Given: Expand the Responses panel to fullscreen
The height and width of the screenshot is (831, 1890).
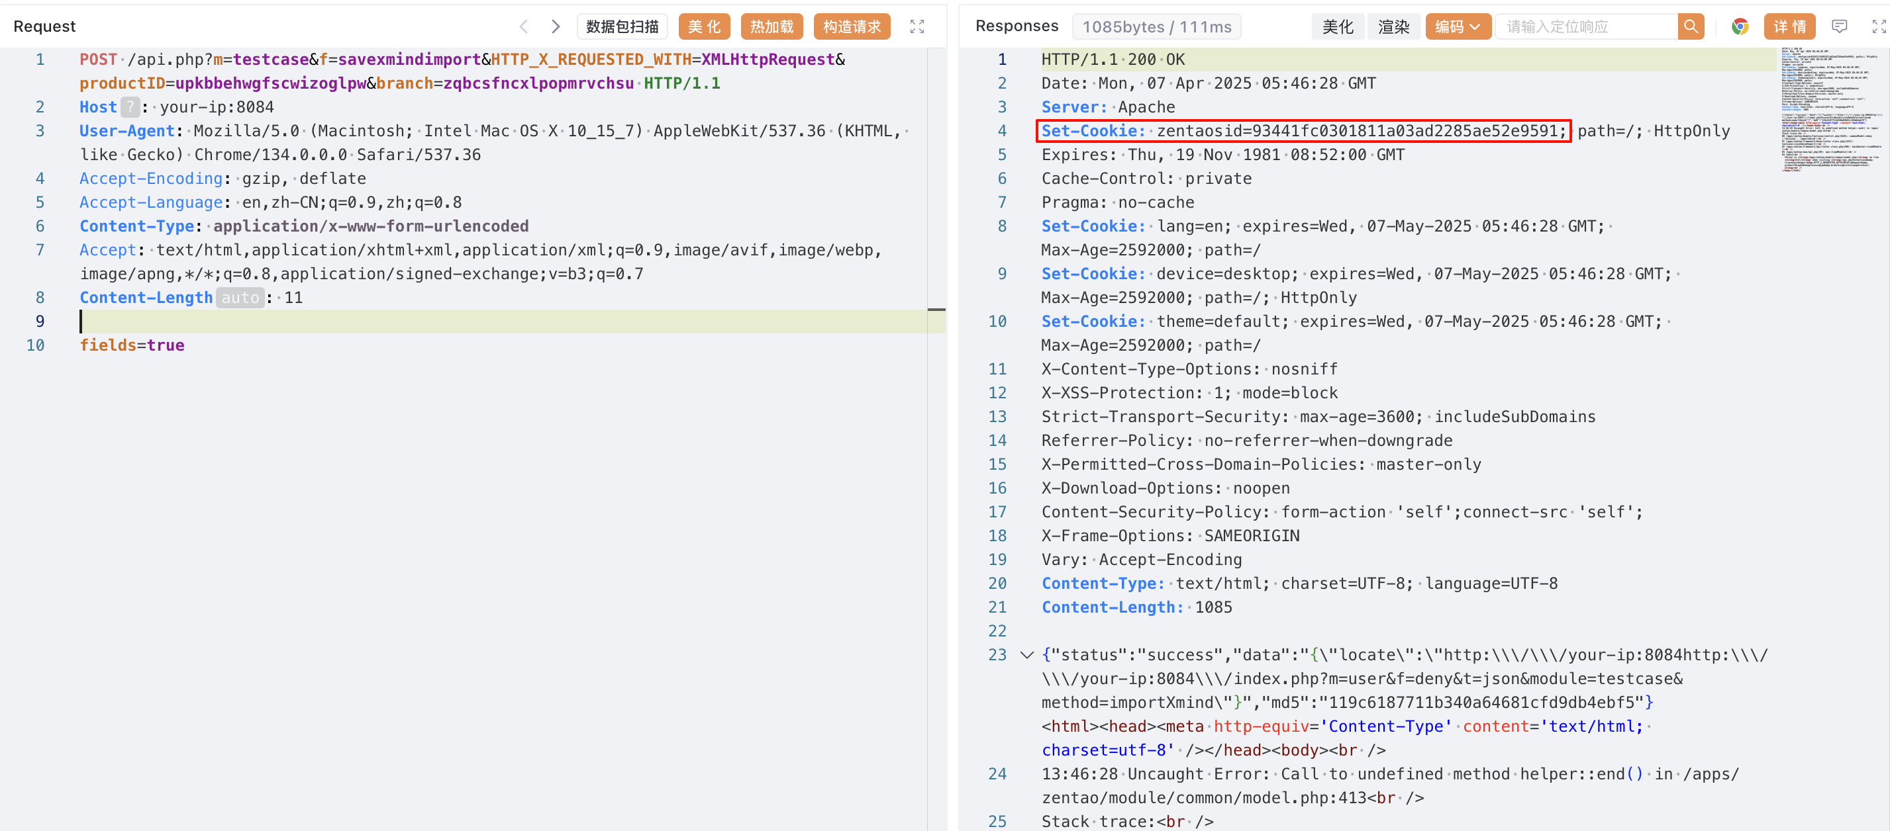Looking at the screenshot, I should 1877,27.
